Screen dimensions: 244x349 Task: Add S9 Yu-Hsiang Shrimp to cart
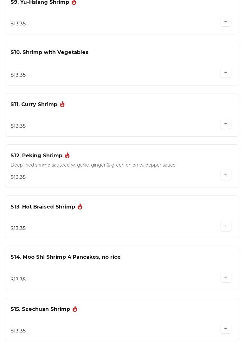click(226, 22)
